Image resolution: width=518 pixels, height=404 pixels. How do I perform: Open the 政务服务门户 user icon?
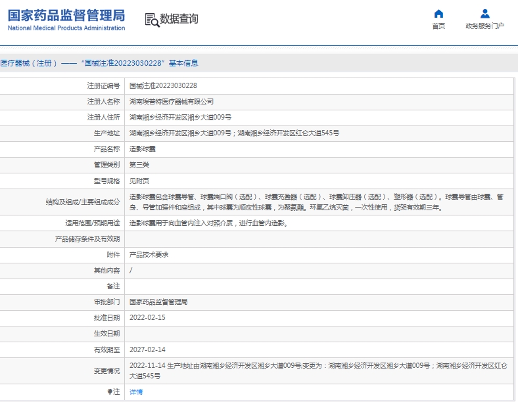click(484, 14)
